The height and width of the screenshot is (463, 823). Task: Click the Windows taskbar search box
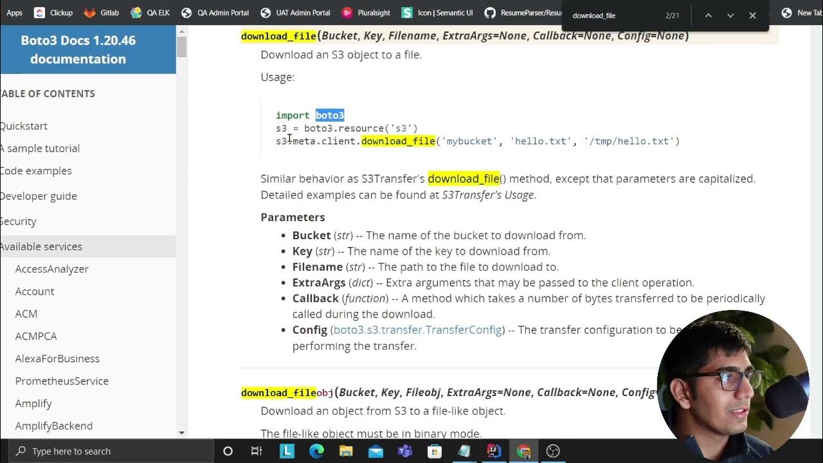point(112,451)
